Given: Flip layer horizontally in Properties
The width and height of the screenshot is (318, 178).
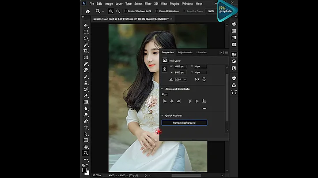Looking at the screenshot, I should click(x=197, y=79).
